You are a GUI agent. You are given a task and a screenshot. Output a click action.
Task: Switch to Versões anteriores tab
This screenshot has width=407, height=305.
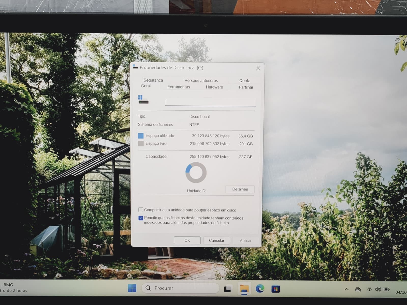click(201, 80)
